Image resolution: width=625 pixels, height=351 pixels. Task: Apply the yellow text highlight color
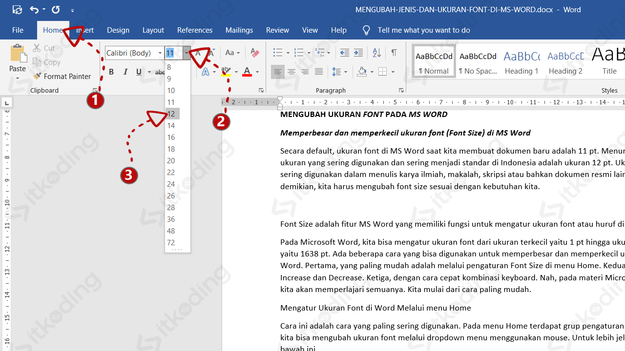[x=226, y=72]
